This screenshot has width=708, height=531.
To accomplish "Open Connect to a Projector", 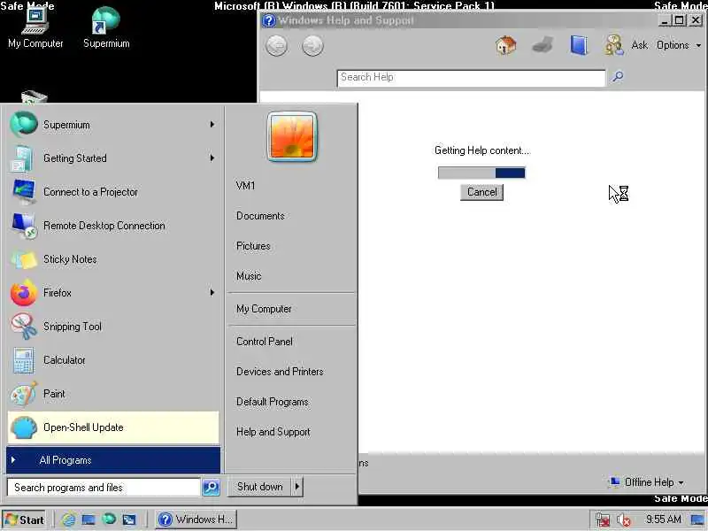I will 113,191.
